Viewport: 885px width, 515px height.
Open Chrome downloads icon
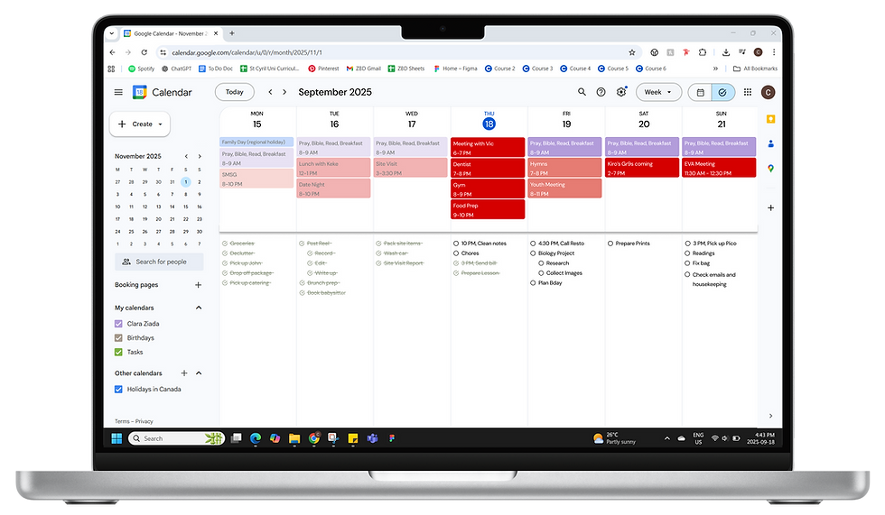tap(726, 52)
